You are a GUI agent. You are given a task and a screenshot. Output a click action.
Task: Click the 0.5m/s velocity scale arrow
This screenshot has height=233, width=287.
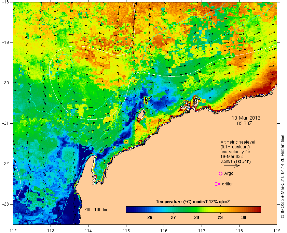pos(232,165)
